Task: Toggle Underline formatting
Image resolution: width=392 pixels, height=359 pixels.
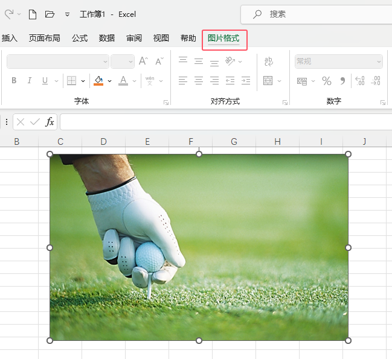Action: (x=45, y=81)
